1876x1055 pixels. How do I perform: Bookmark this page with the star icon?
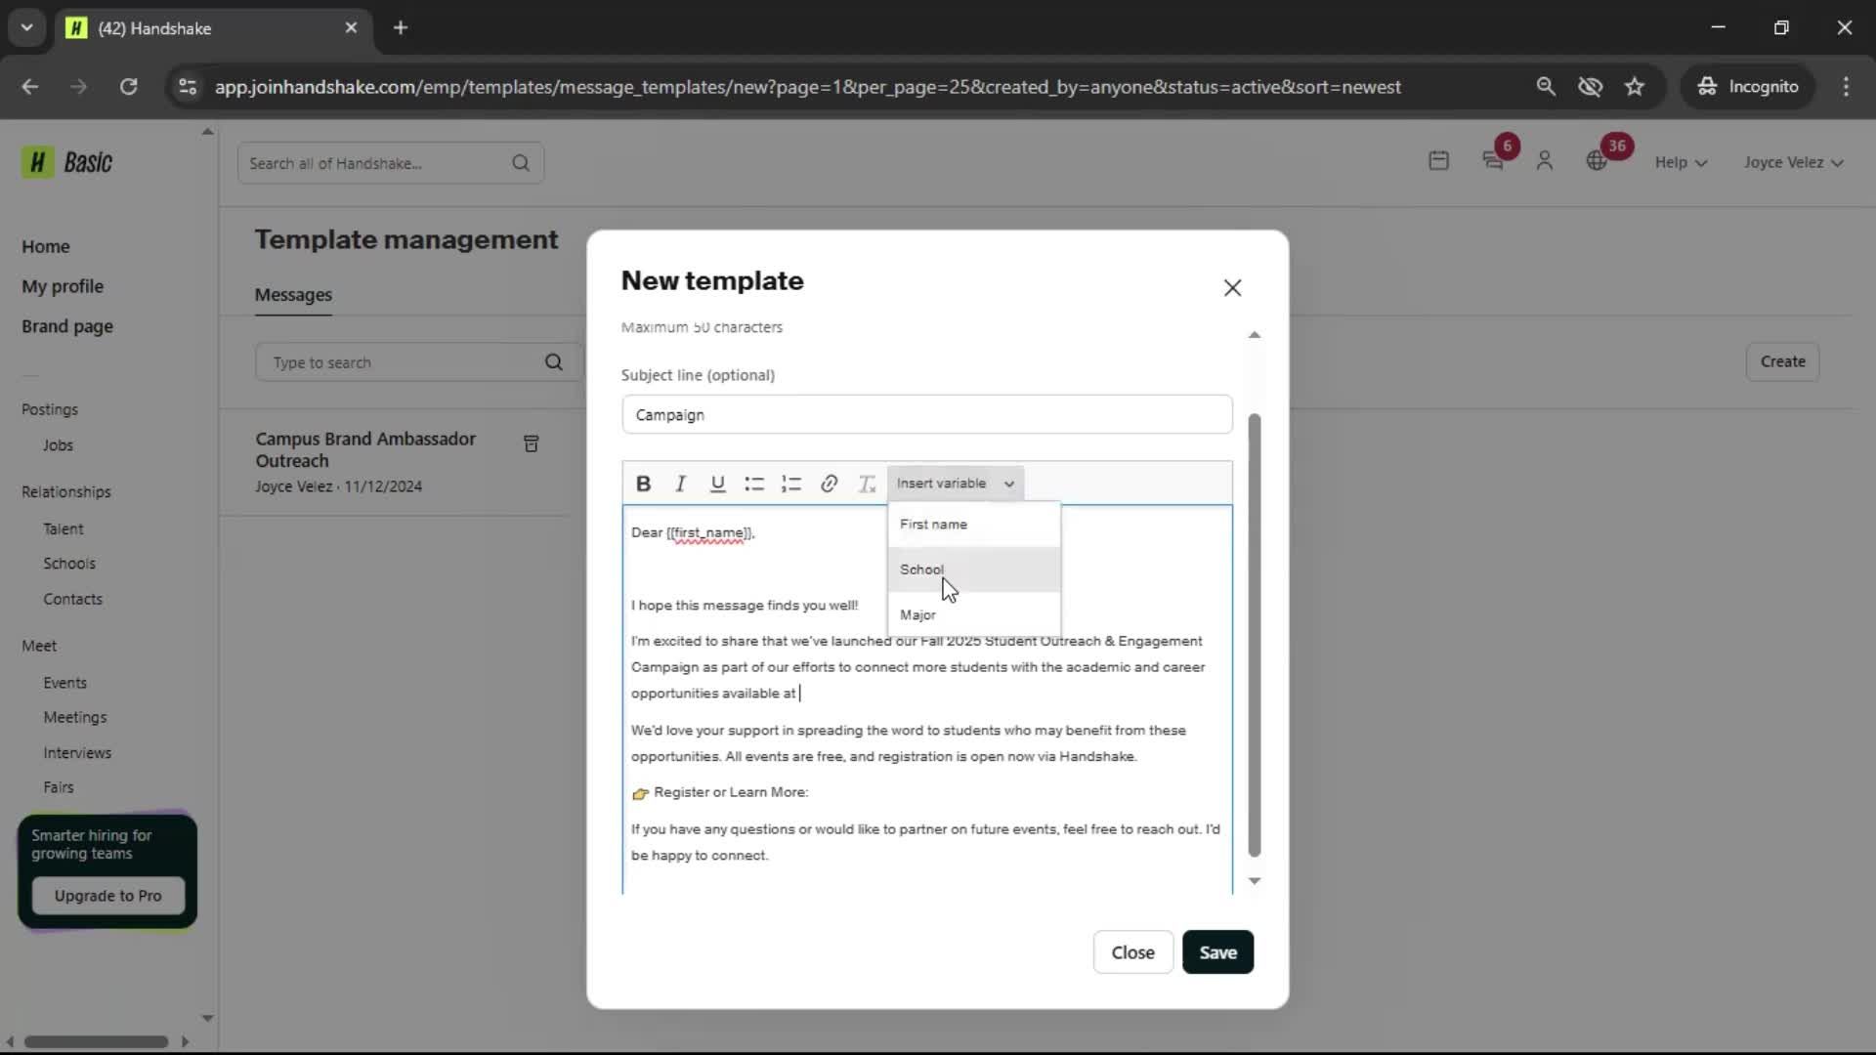click(x=1635, y=87)
